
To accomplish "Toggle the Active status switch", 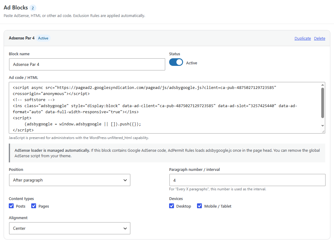I will [176, 62].
